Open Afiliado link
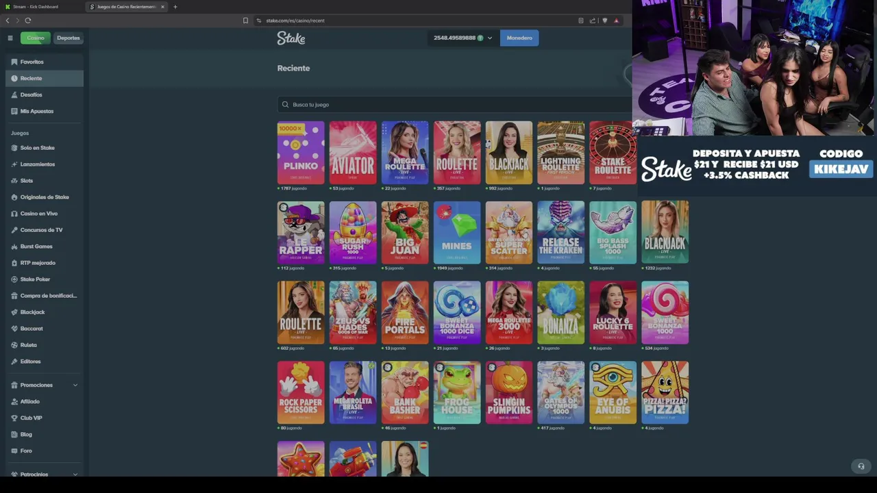 45,401
